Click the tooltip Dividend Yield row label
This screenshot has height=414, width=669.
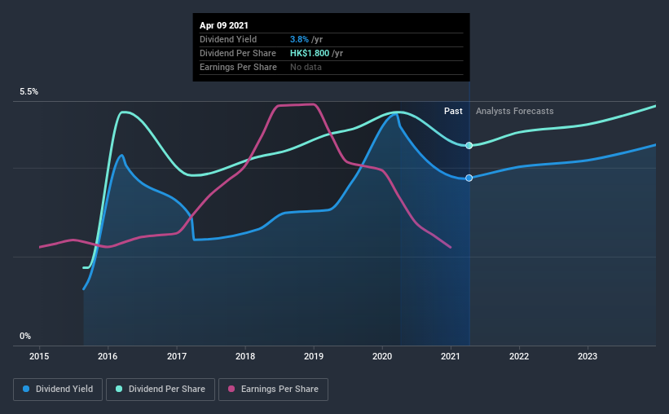[x=228, y=39]
